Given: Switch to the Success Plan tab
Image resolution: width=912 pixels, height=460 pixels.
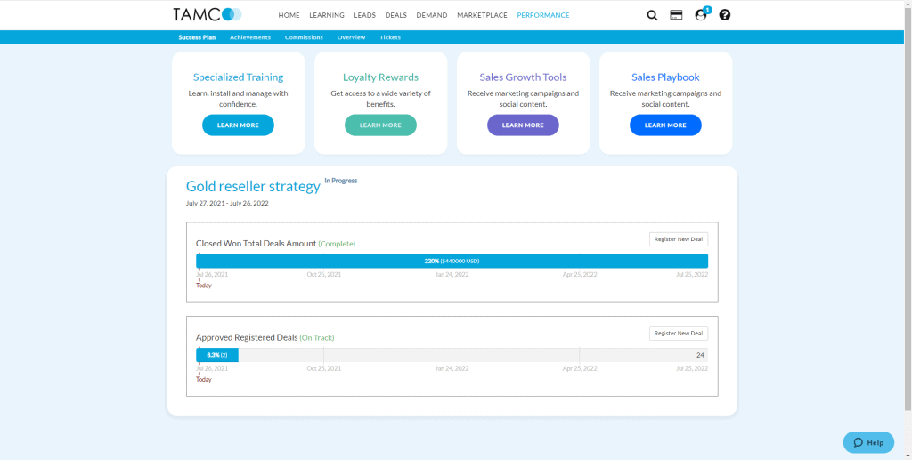Looking at the screenshot, I should (x=197, y=37).
